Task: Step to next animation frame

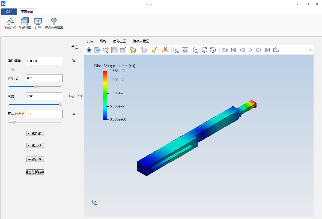Action: coord(259,50)
